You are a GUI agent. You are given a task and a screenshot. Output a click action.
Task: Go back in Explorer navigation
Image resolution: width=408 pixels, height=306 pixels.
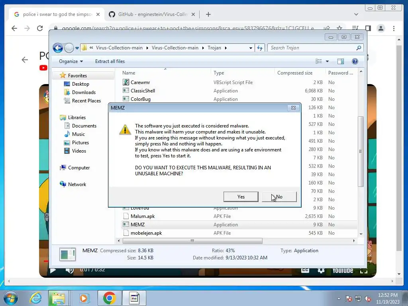pyautogui.click(x=58, y=48)
